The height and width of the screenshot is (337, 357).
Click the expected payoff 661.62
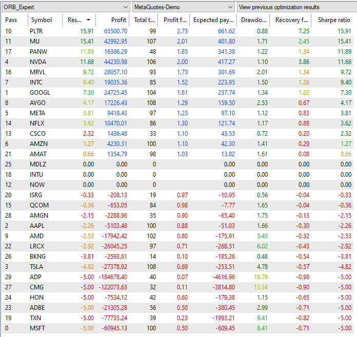(x=226, y=31)
